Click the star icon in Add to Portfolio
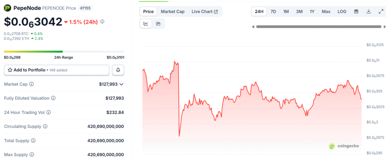This screenshot has height=160, width=386. (x=10, y=70)
